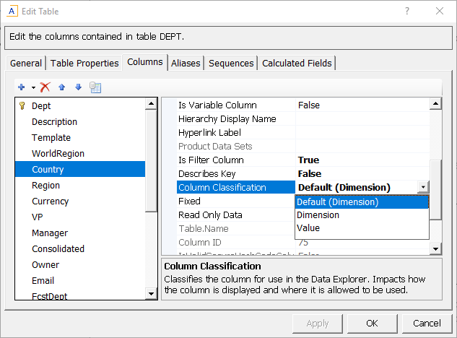Click the Is Filter Column True value
This screenshot has width=457, height=338.
(308, 160)
